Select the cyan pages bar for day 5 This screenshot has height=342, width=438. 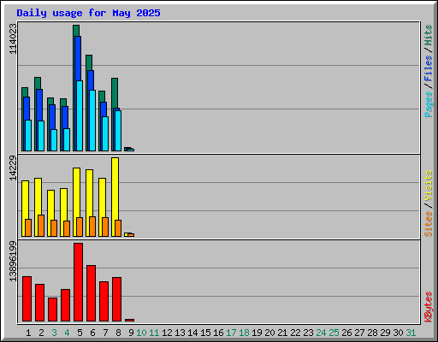(x=80, y=116)
